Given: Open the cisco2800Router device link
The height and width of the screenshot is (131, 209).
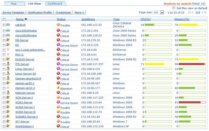Looking at the screenshot, I should [26, 36].
